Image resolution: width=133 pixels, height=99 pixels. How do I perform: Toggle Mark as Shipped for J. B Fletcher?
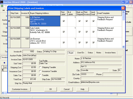click(80, 21)
